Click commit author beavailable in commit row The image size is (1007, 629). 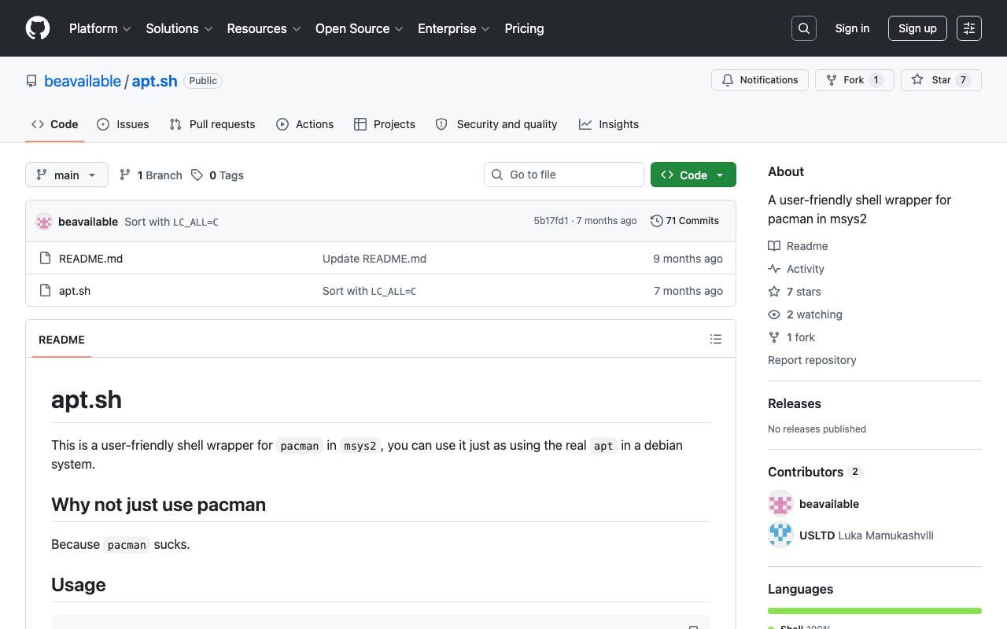88,222
